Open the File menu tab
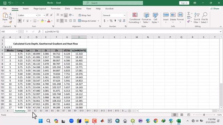 tap(5, 9)
